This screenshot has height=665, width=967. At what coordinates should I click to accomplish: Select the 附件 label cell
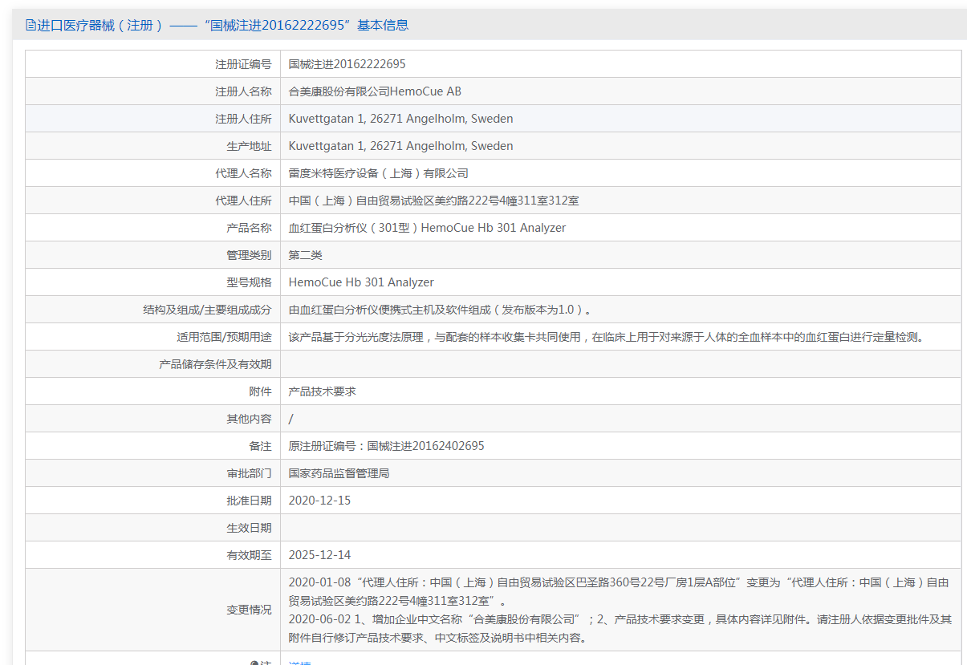point(152,391)
